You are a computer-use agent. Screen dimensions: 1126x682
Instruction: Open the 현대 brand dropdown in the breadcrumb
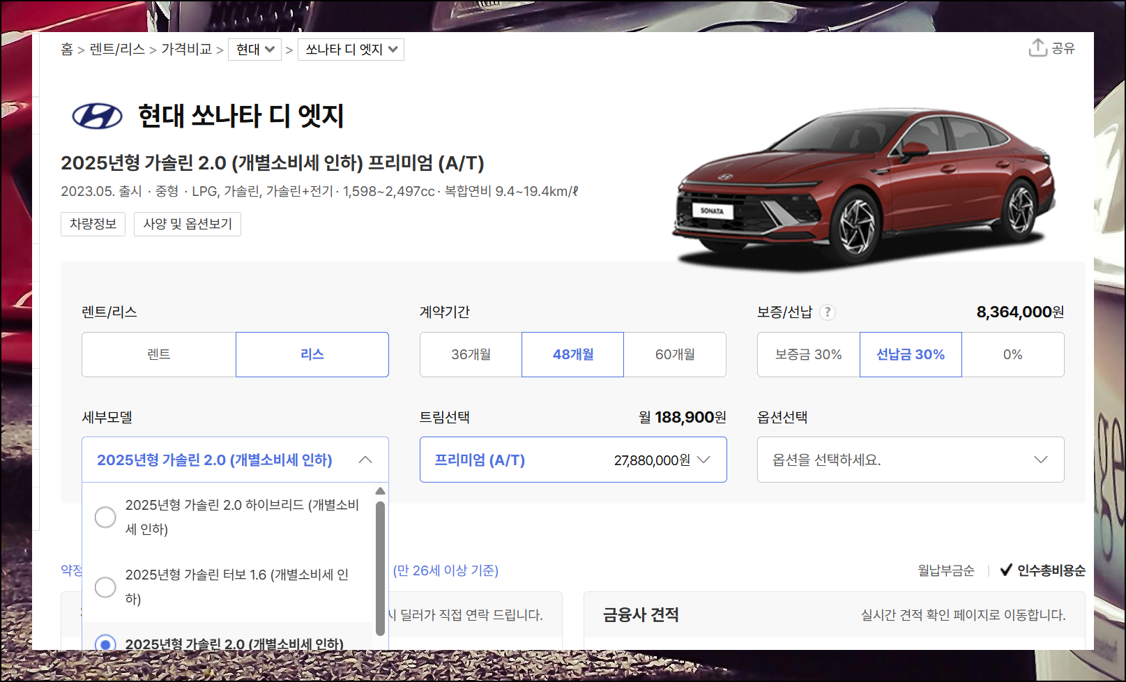coord(255,50)
